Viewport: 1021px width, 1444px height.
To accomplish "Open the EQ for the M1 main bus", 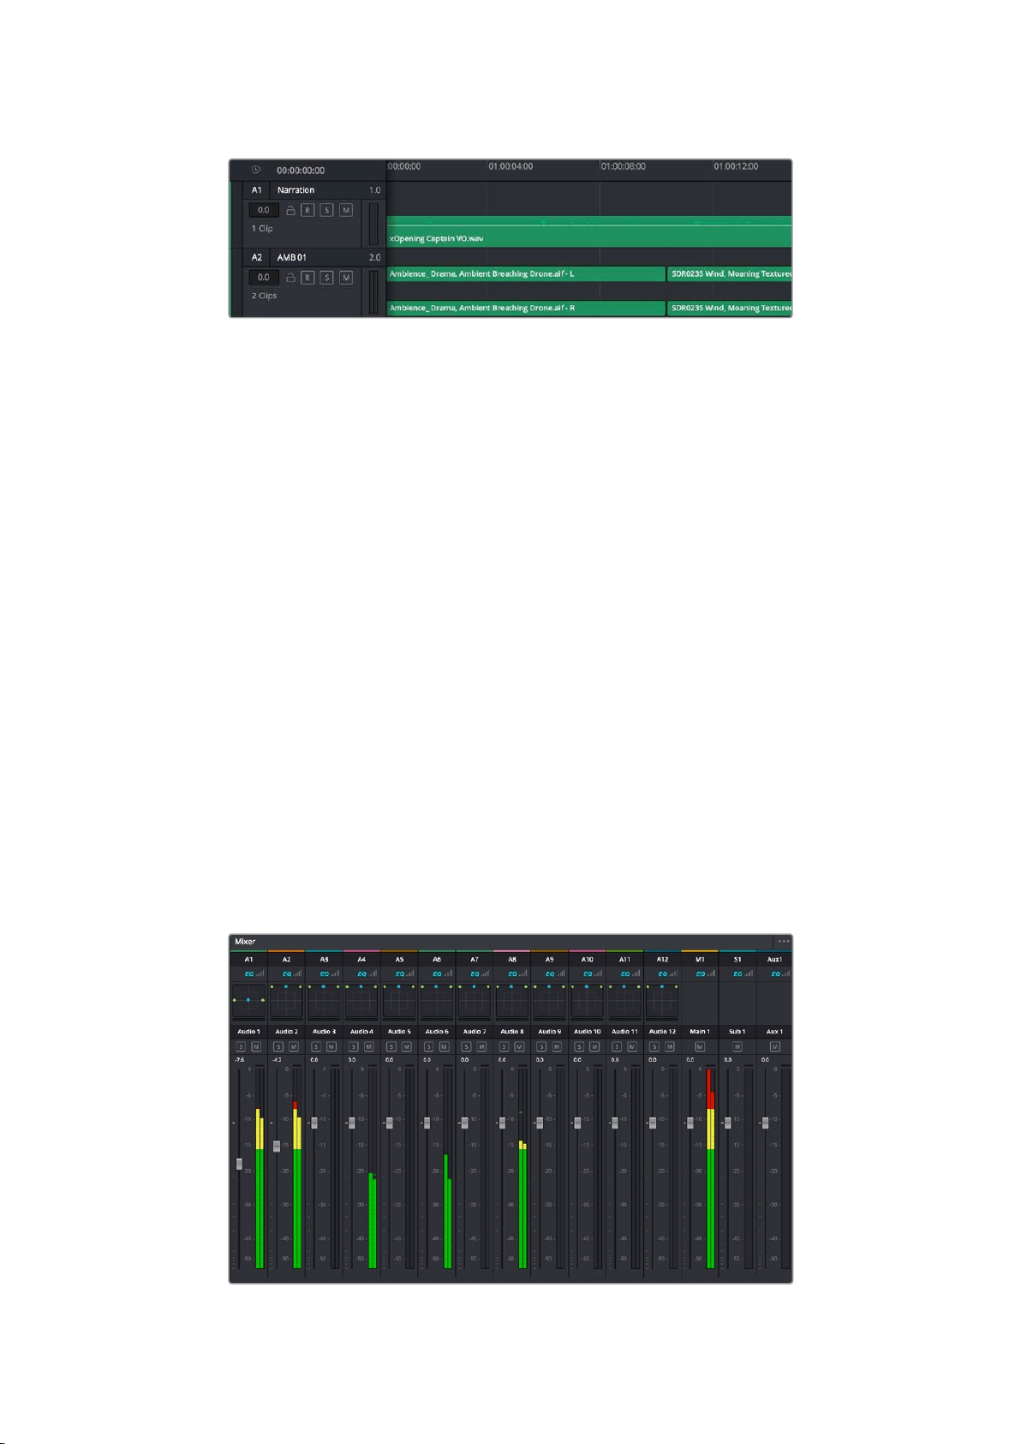I will 700,974.
